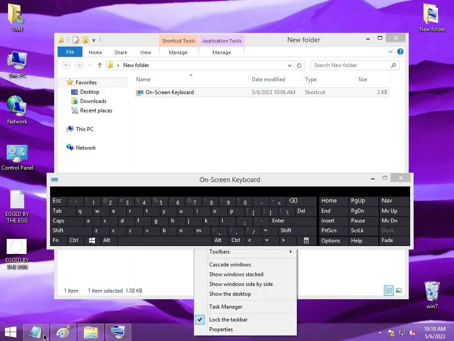Image resolution: width=454 pixels, height=341 pixels.
Task: Click the Back arrow in Explorer
Action: [x=67, y=65]
